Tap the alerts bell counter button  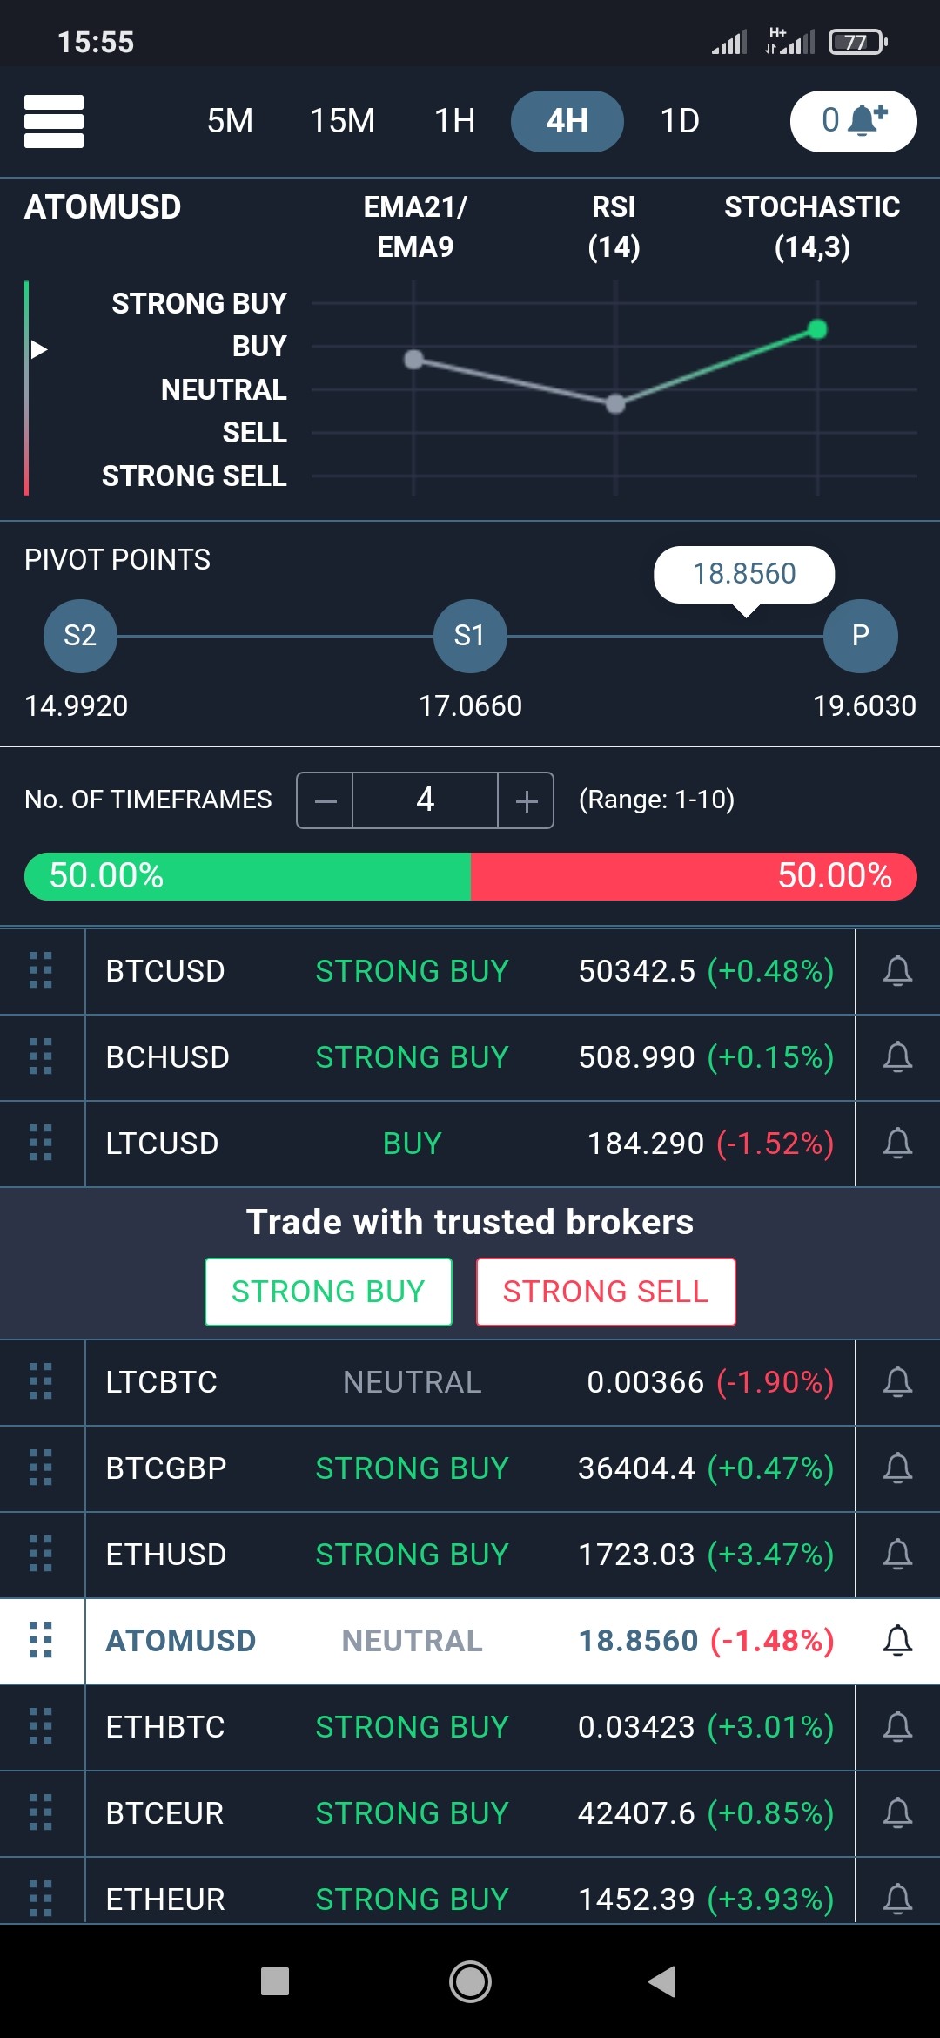tap(853, 121)
